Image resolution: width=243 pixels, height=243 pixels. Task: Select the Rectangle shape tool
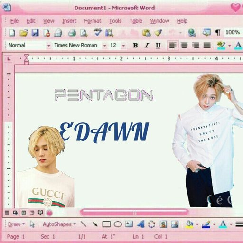(106, 224)
